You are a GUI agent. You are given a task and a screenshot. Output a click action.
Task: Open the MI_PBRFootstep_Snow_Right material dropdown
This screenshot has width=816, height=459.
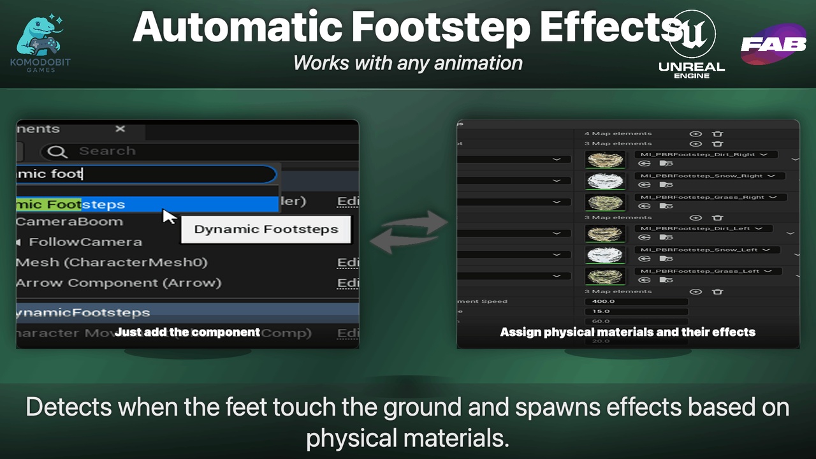point(710,176)
